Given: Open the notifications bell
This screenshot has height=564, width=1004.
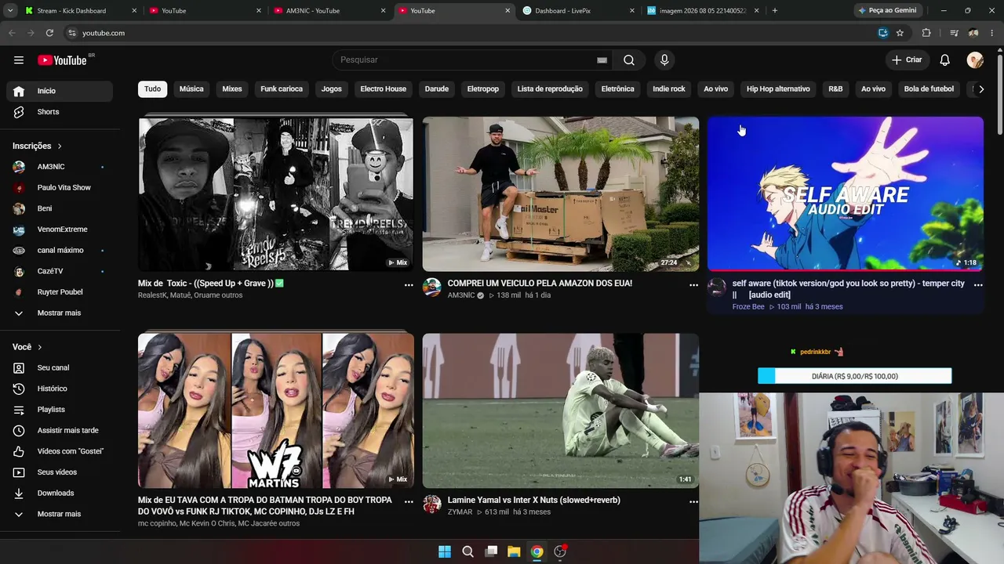Looking at the screenshot, I should tap(945, 60).
